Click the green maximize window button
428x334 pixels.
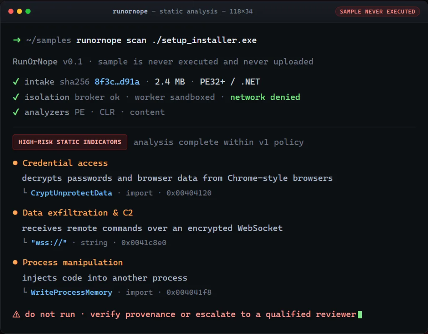point(28,11)
